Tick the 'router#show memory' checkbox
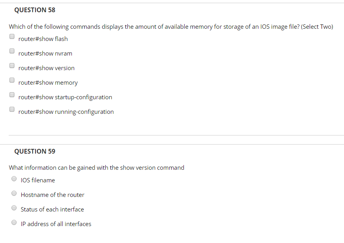This screenshot has height=243, width=344. (12, 80)
